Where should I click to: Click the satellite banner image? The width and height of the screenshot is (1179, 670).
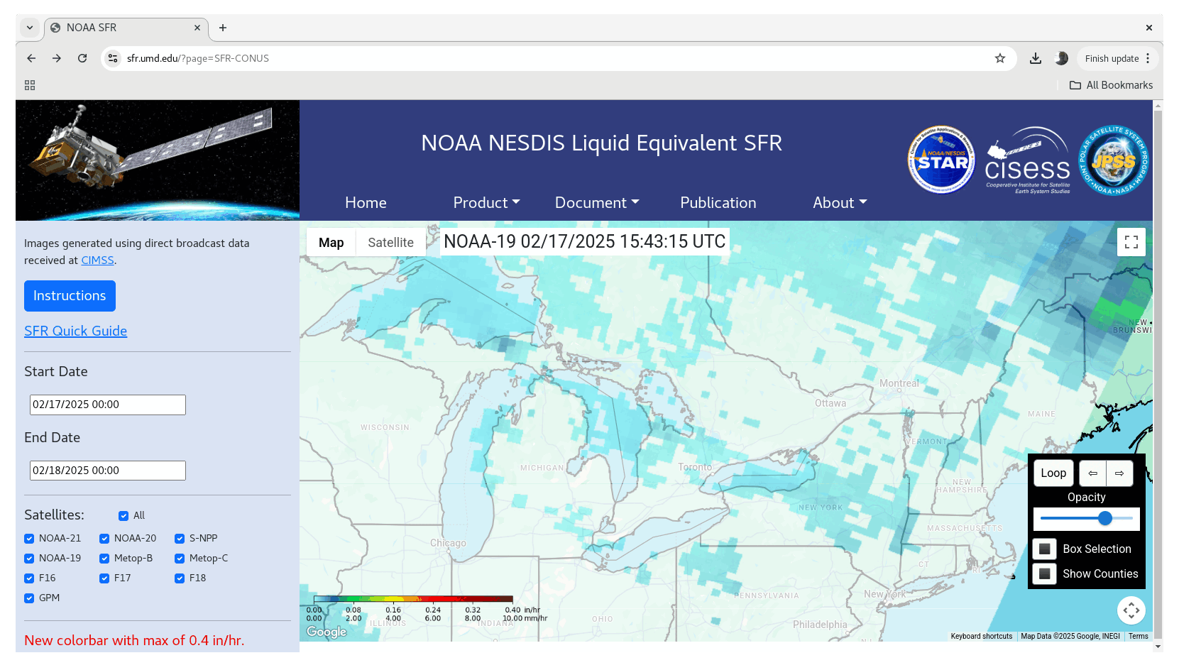click(158, 160)
